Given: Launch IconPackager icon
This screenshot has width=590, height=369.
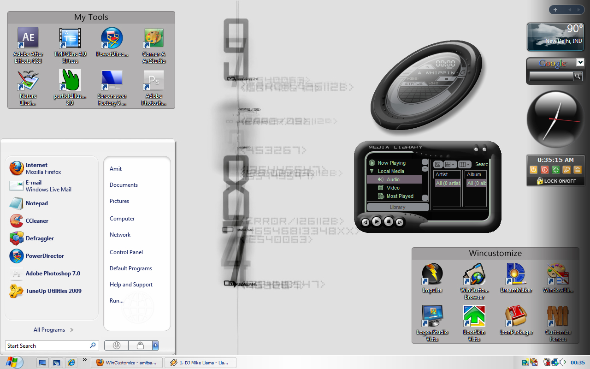Looking at the screenshot, I should coord(516,320).
